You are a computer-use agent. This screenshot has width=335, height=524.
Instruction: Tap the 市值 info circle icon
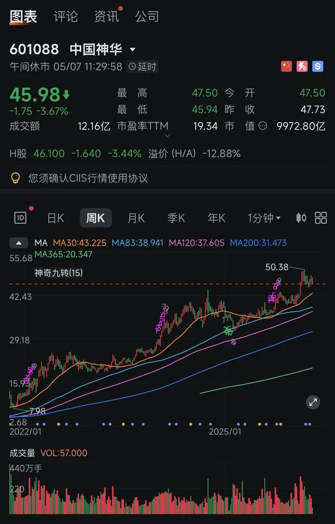pos(263,126)
